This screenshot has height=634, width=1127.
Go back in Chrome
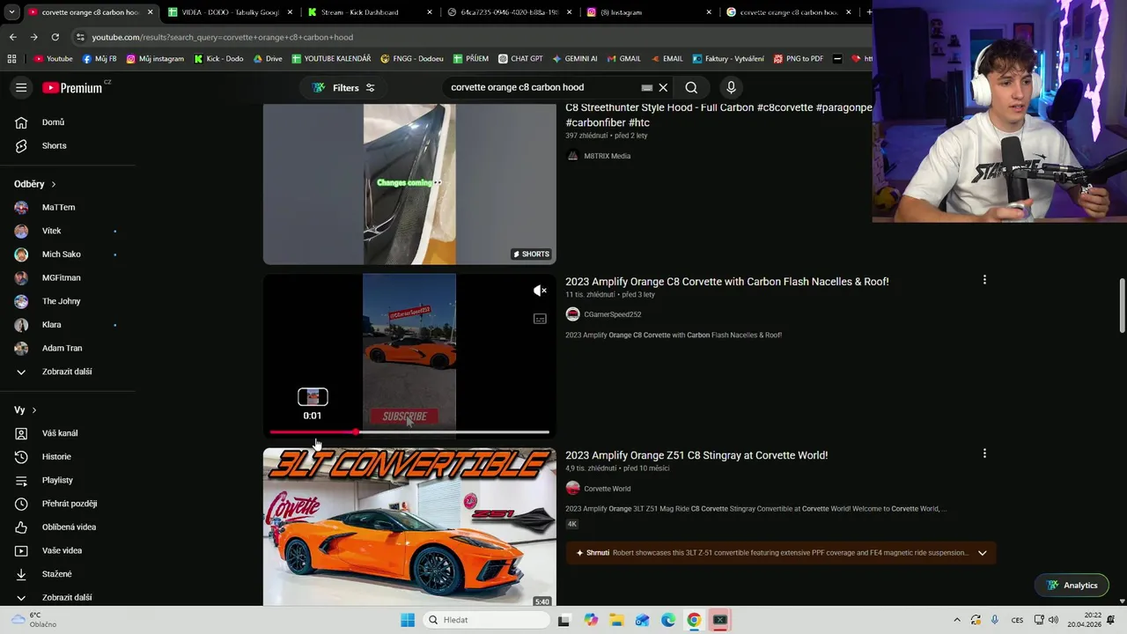point(12,37)
